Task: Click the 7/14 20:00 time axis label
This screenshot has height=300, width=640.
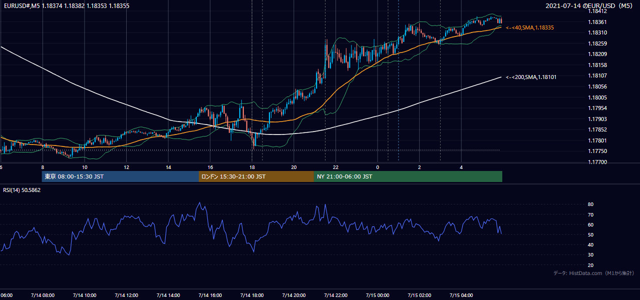Action: [294, 295]
